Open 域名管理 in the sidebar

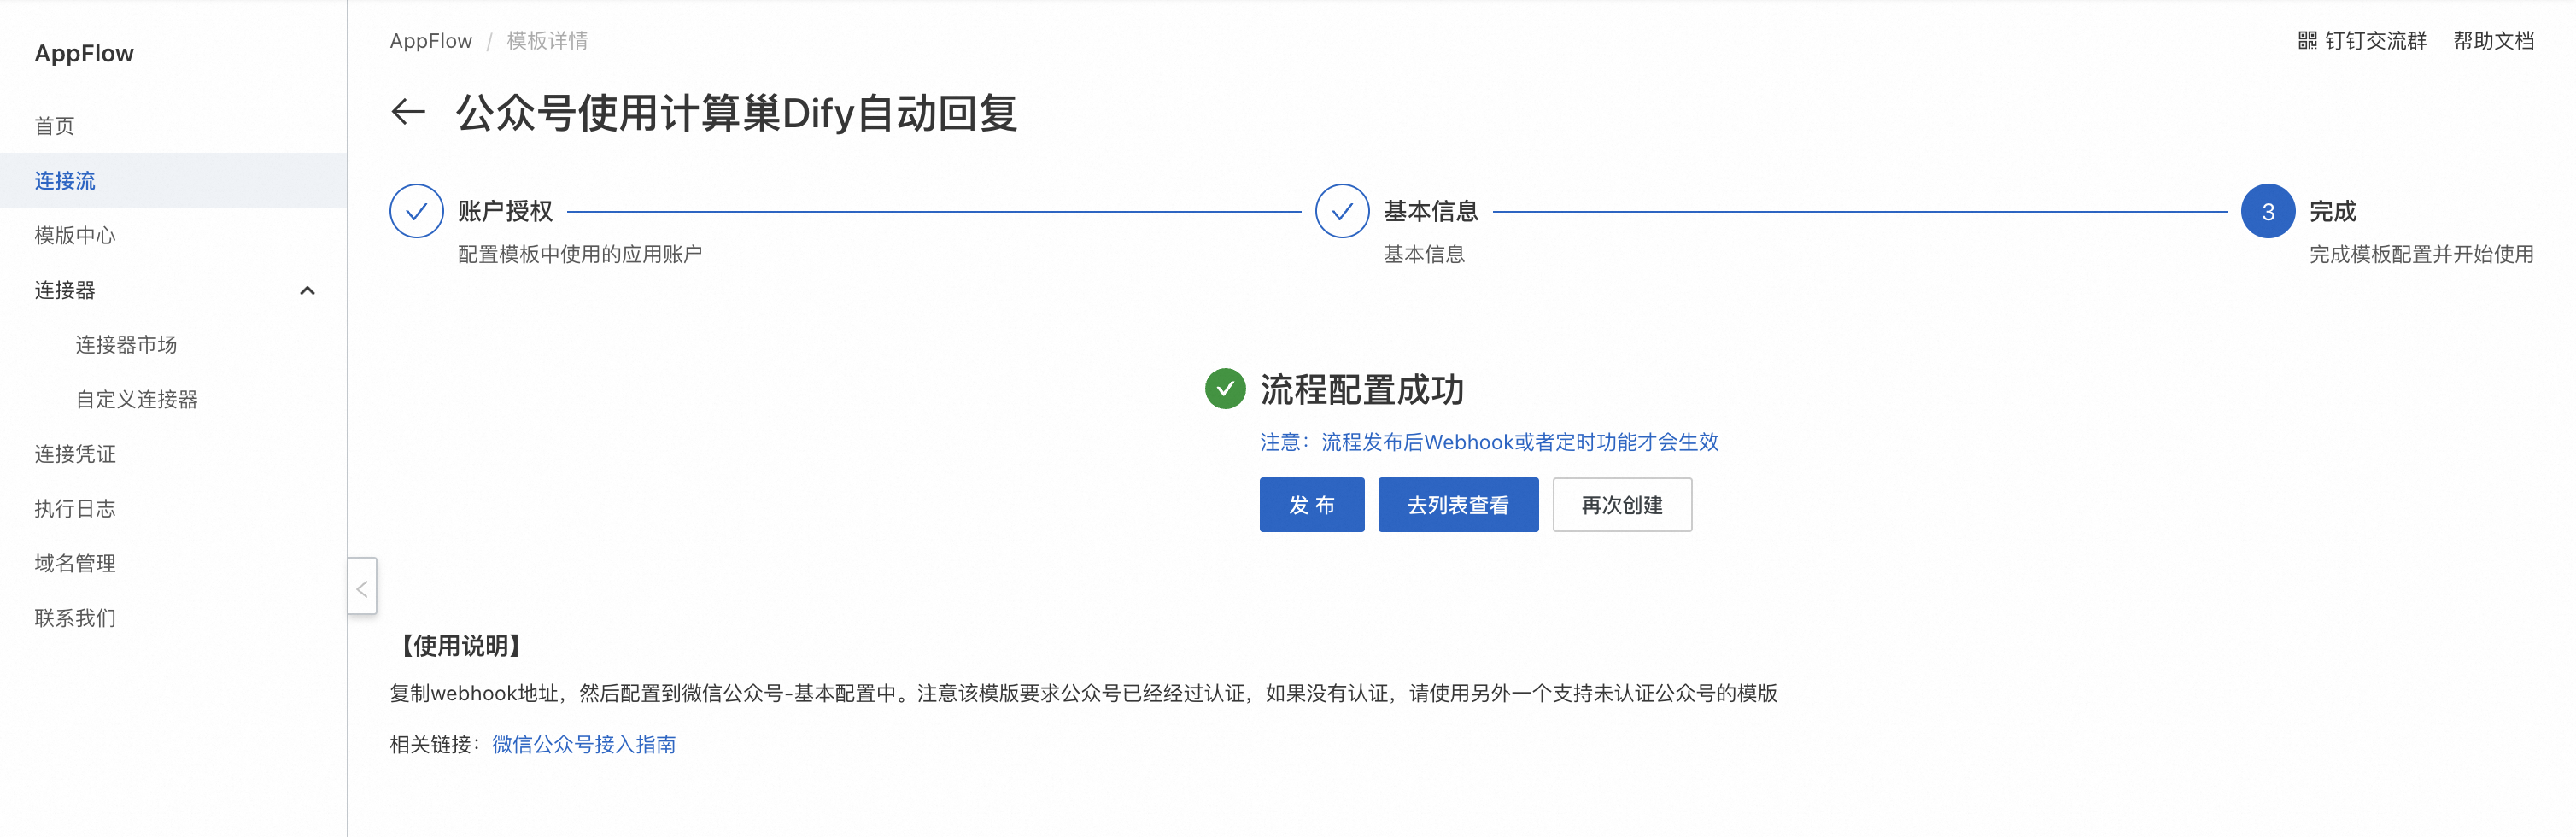pos(75,562)
